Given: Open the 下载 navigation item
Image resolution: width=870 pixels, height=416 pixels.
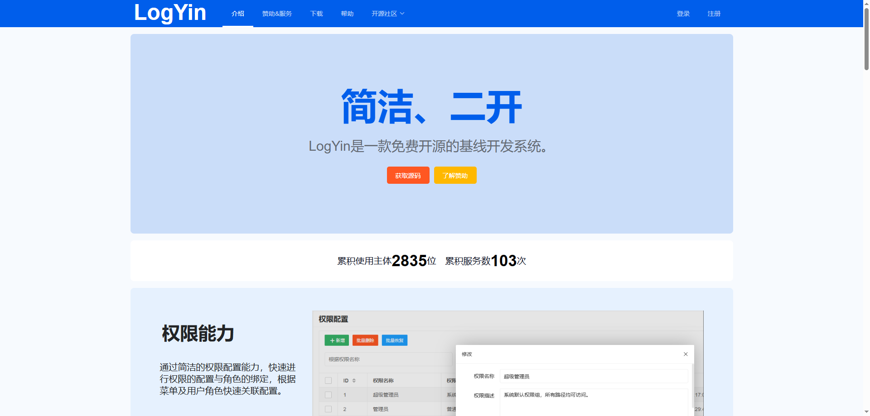Looking at the screenshot, I should point(316,14).
